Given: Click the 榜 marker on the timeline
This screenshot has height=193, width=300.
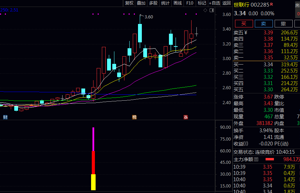Looking at the screenshot, I should pyautogui.click(x=134, y=117).
